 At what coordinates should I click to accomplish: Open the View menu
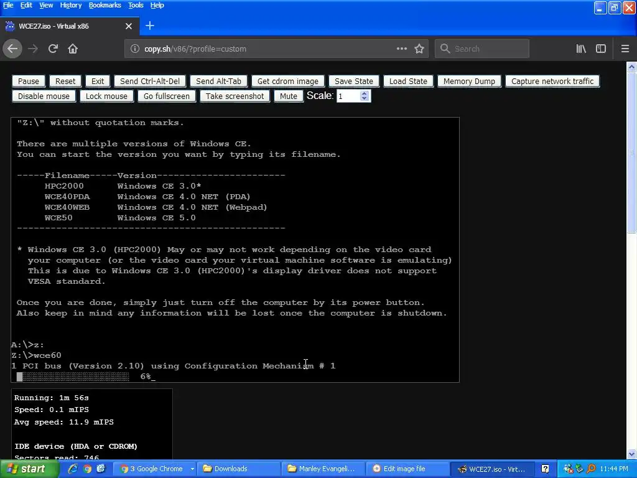pyautogui.click(x=46, y=5)
